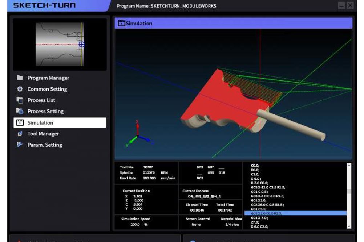Click the Current Position Z value -2.000

[139, 201]
